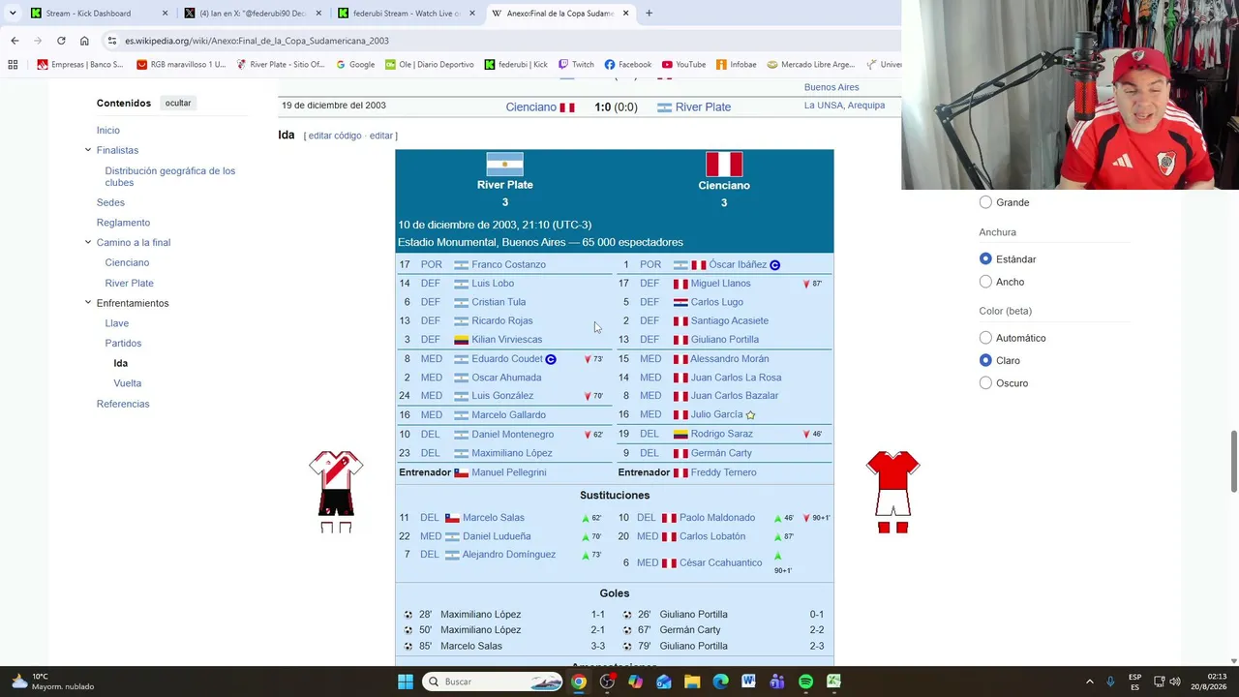The height and width of the screenshot is (697, 1239).
Task: Select the Oscuro color option
Action: (x=985, y=383)
